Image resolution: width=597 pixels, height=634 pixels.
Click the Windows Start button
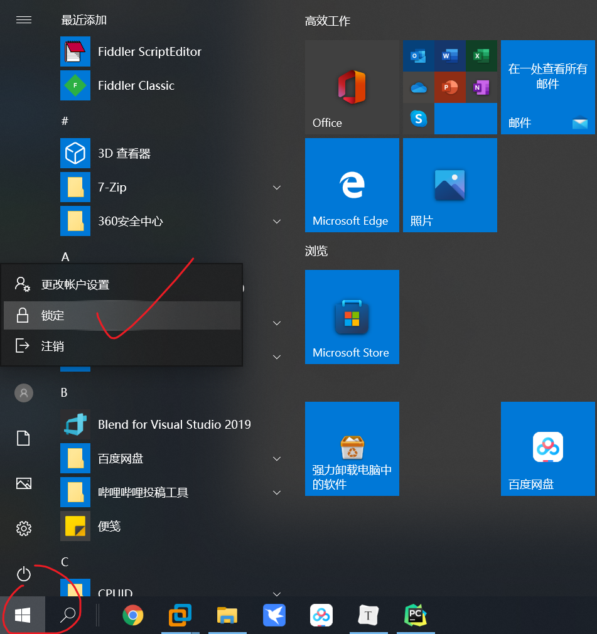(x=23, y=615)
